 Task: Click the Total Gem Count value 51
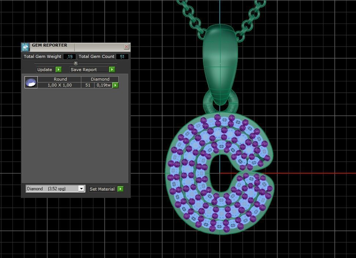(122, 56)
